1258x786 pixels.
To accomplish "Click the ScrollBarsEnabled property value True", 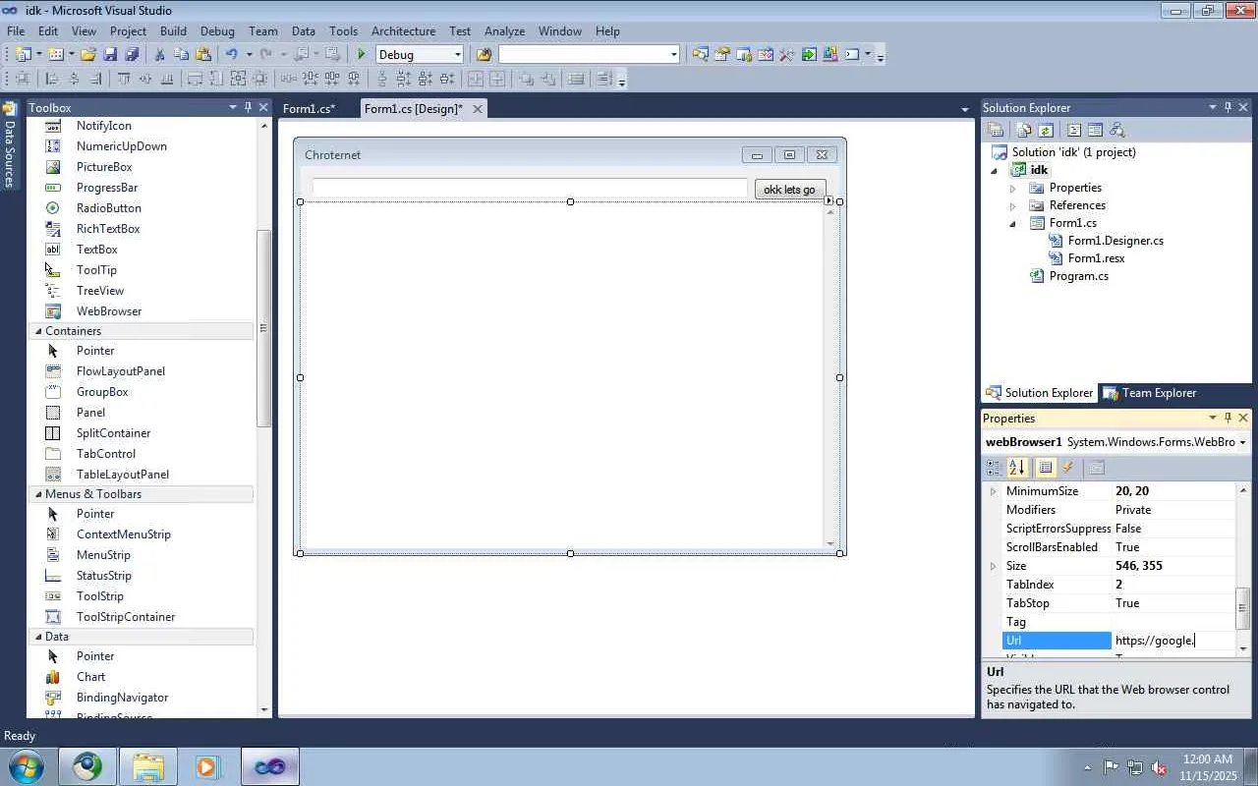I will pos(1173,547).
